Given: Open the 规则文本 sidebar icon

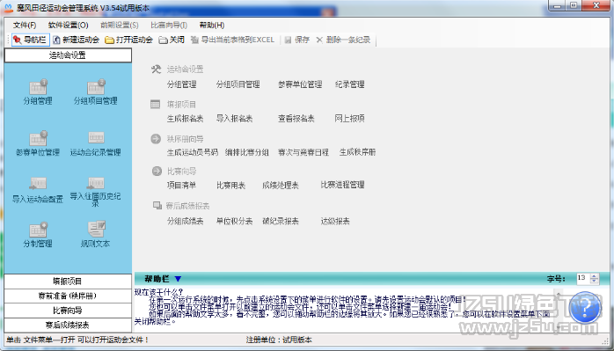Looking at the screenshot, I should (x=96, y=234).
